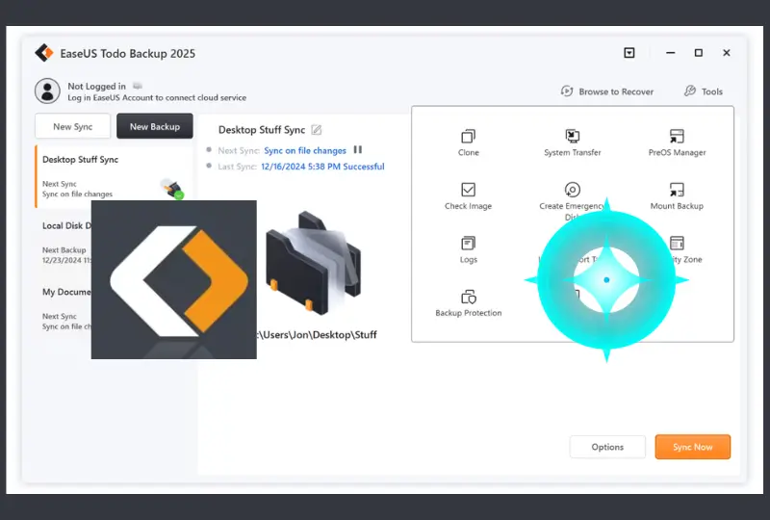Start syncing with Sync Now
This screenshot has height=520, width=770.
pos(692,447)
